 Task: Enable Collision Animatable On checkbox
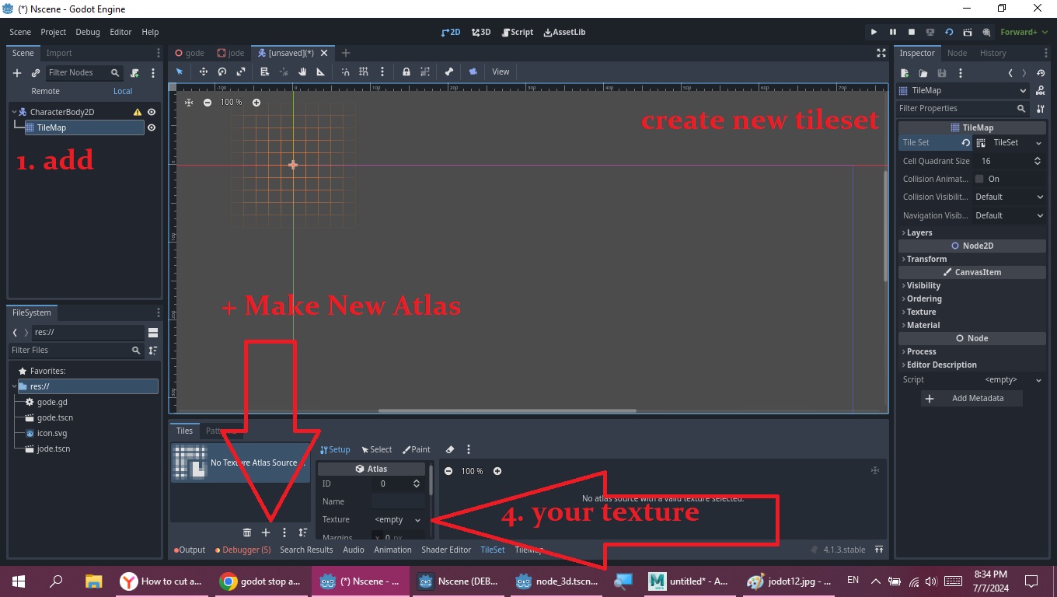[x=979, y=179]
